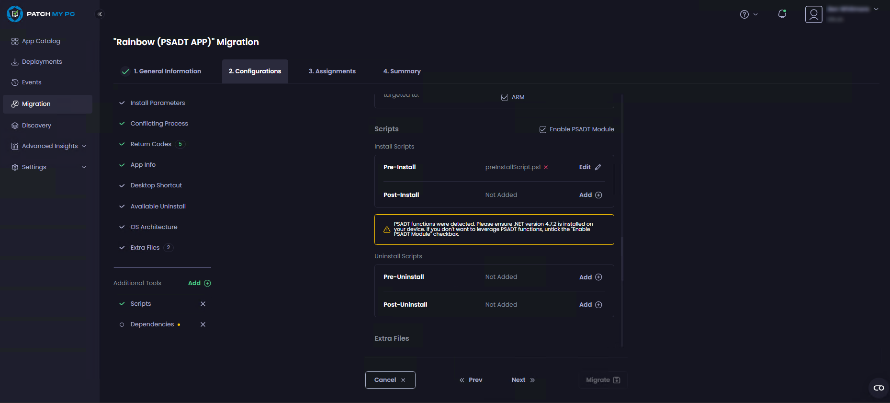Switch to 3. Assignments tab

tap(332, 71)
